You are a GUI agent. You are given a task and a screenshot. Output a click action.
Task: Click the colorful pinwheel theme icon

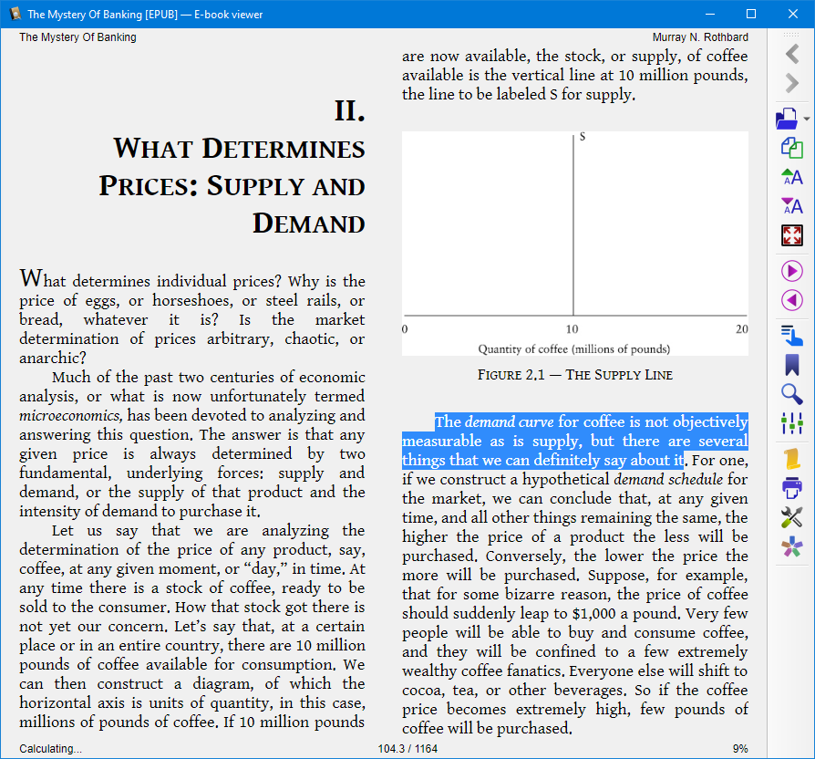tap(791, 546)
